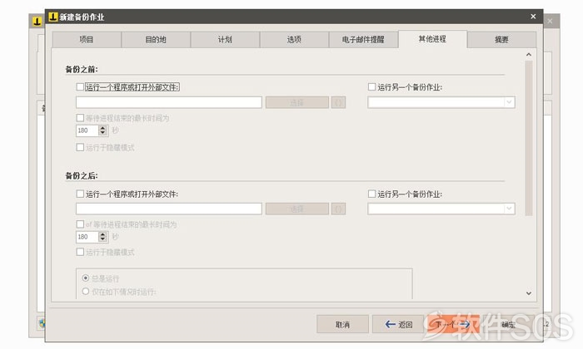Image resolution: width=583 pixels, height=349 pixels.
Task: Click the program path field under 备份之后
Action: 169,209
